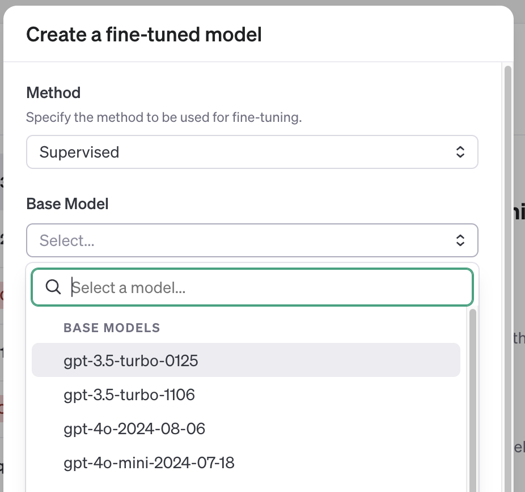Click the 'Select...' placeholder text
Image resolution: width=525 pixels, height=492 pixels.
[x=67, y=240]
